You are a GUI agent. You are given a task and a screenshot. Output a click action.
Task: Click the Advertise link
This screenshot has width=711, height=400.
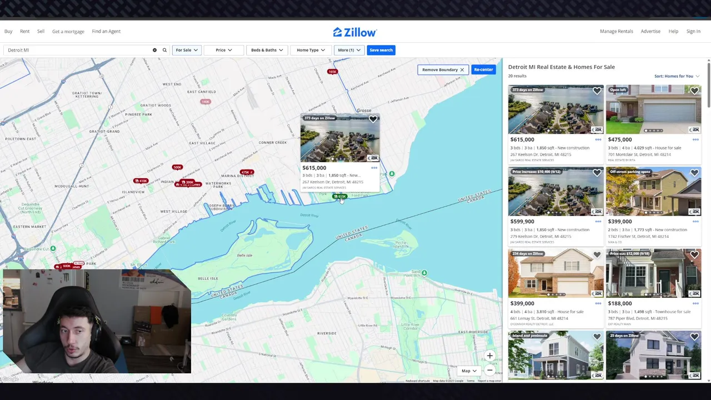coord(650,31)
